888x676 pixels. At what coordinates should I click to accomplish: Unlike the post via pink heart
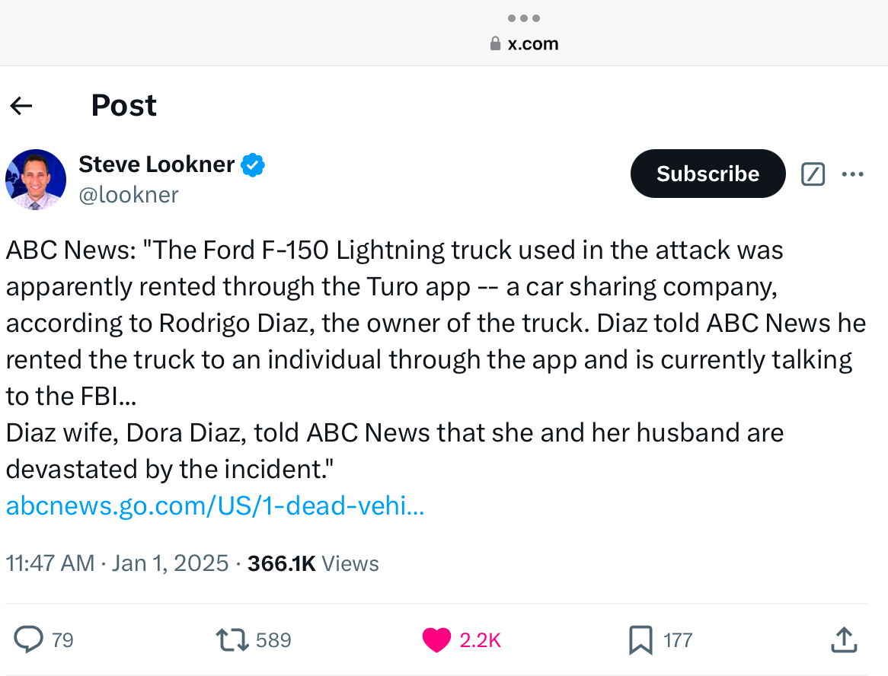point(436,639)
